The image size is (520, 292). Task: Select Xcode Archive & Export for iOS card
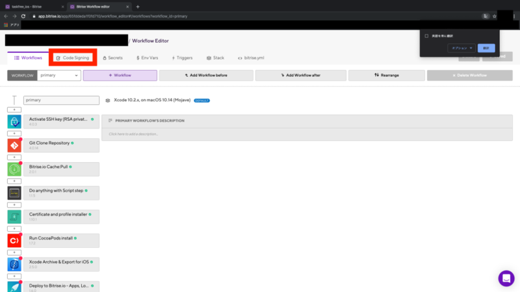(x=61, y=265)
